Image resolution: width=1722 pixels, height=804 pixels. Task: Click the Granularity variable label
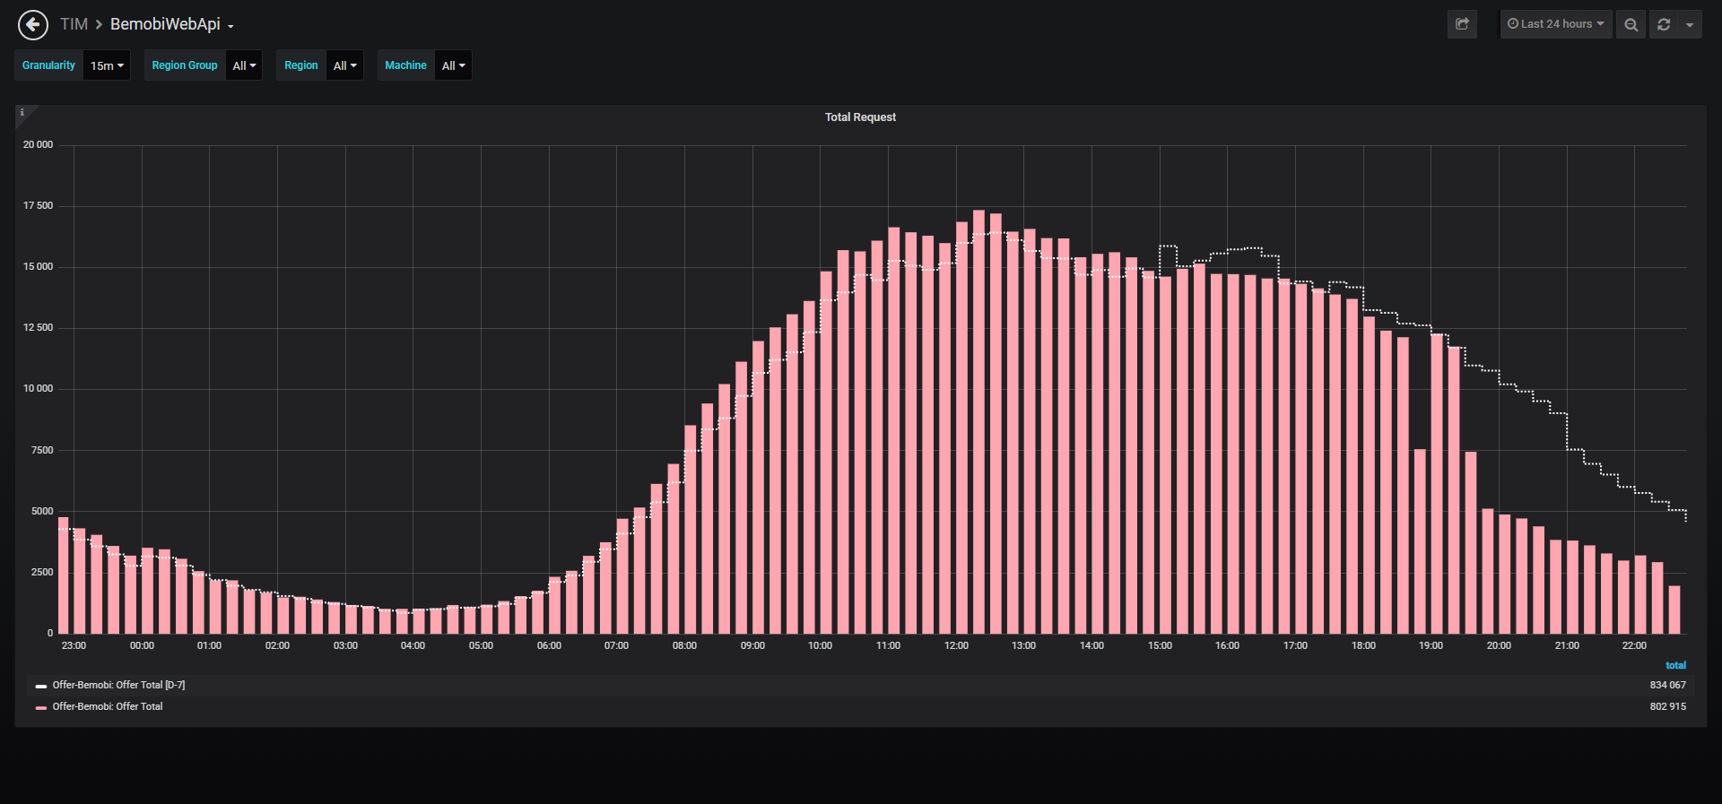48,65
